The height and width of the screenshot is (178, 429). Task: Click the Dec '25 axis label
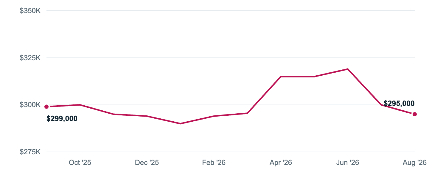(x=147, y=163)
